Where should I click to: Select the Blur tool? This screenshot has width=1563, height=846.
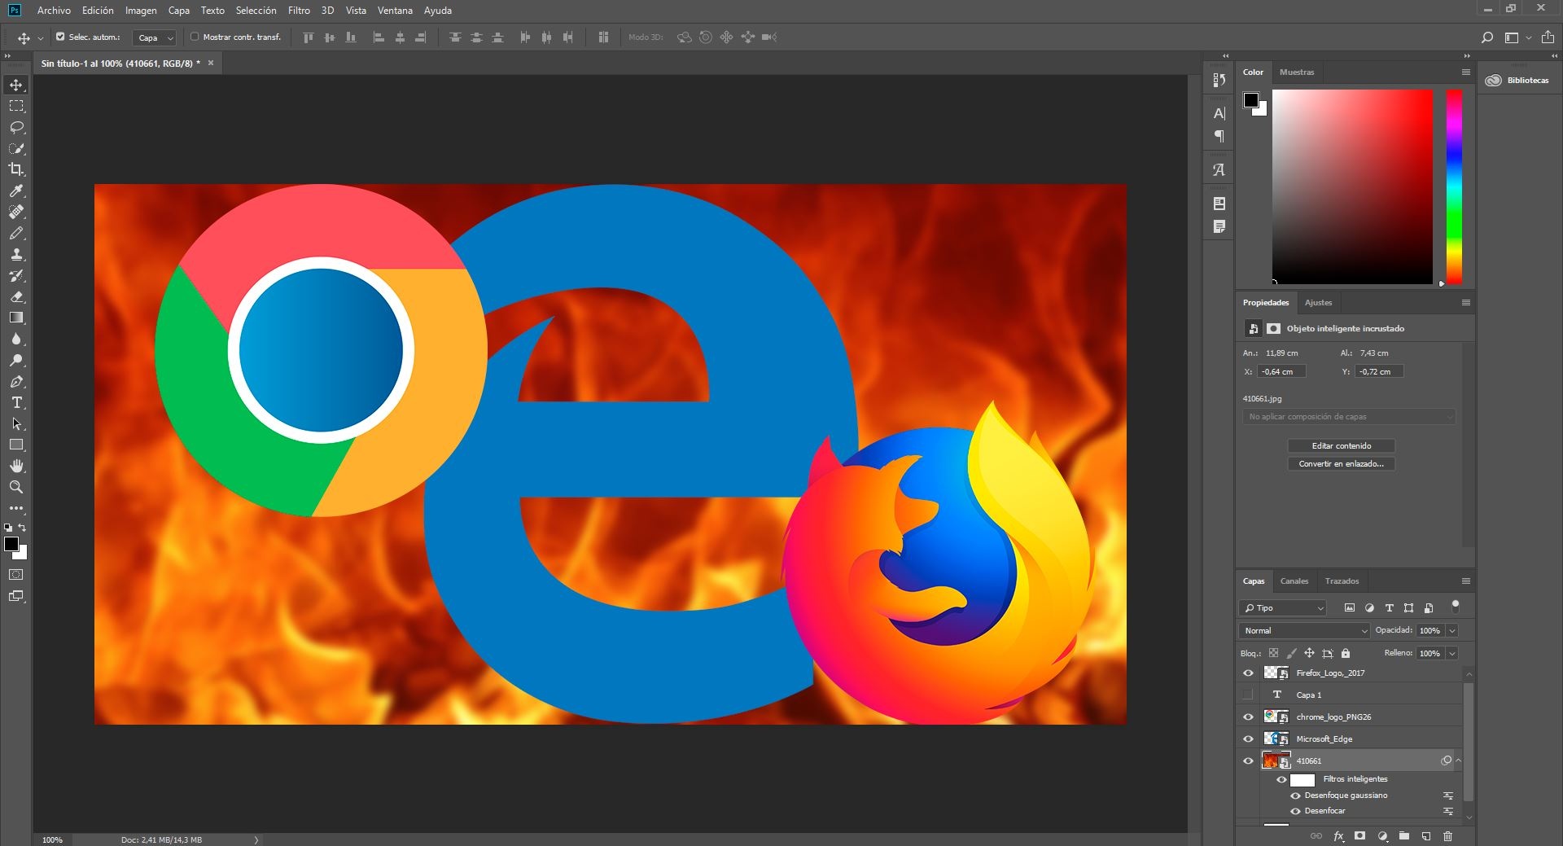(16, 339)
